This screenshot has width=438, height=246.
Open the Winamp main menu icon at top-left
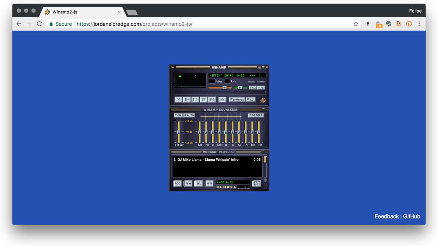pyautogui.click(x=173, y=67)
